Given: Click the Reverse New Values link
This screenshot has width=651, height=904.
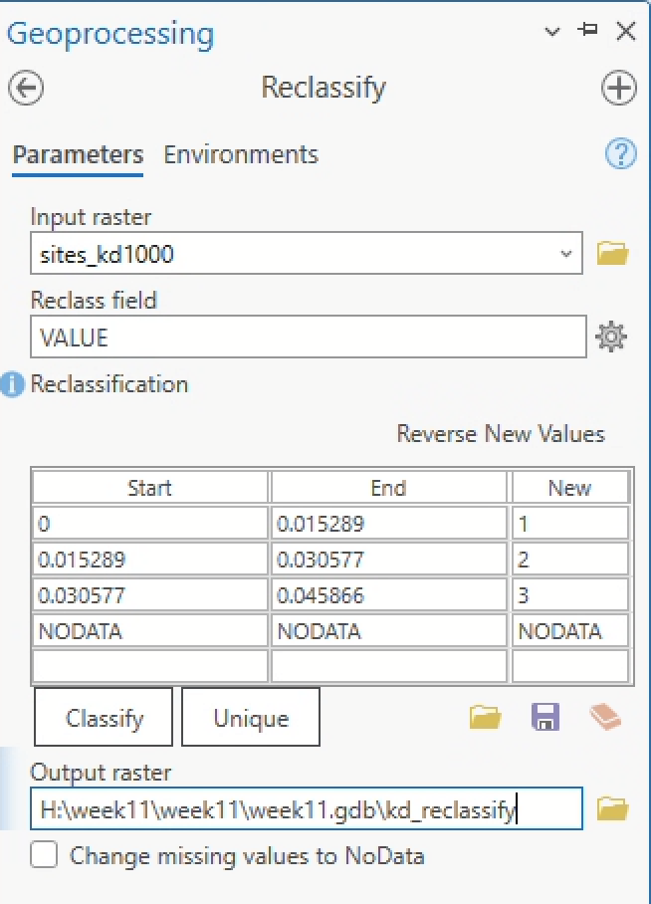Looking at the screenshot, I should click(501, 434).
